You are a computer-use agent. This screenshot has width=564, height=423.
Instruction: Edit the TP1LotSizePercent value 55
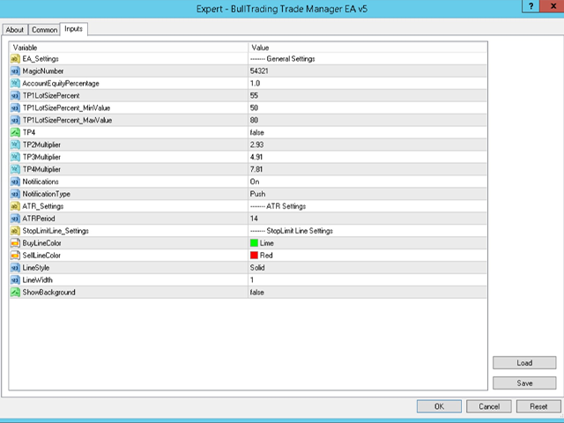tap(367, 95)
